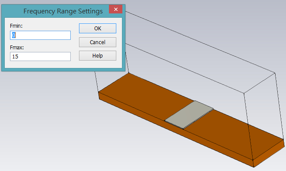Image resolution: width=286 pixels, height=171 pixels.
Task: Click the Fmax label text
Action: tap(17, 48)
